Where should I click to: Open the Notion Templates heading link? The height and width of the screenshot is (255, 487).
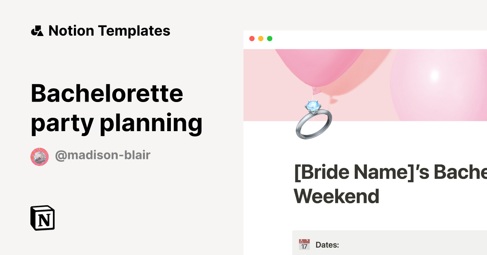click(109, 31)
